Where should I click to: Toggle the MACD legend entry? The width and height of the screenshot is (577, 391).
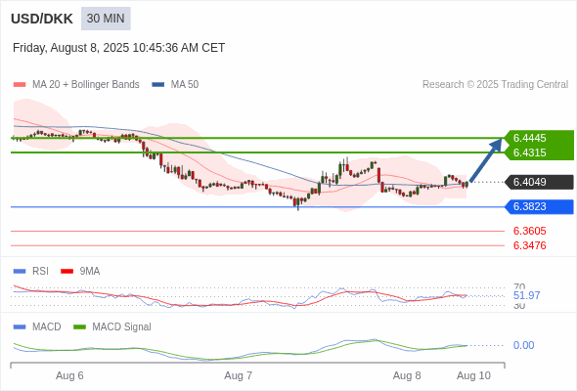(37, 326)
